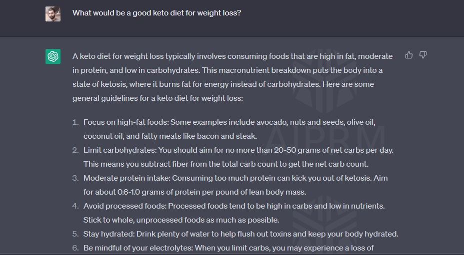Click the thumbs down feedback icon
This screenshot has width=464, height=255.
pos(423,55)
